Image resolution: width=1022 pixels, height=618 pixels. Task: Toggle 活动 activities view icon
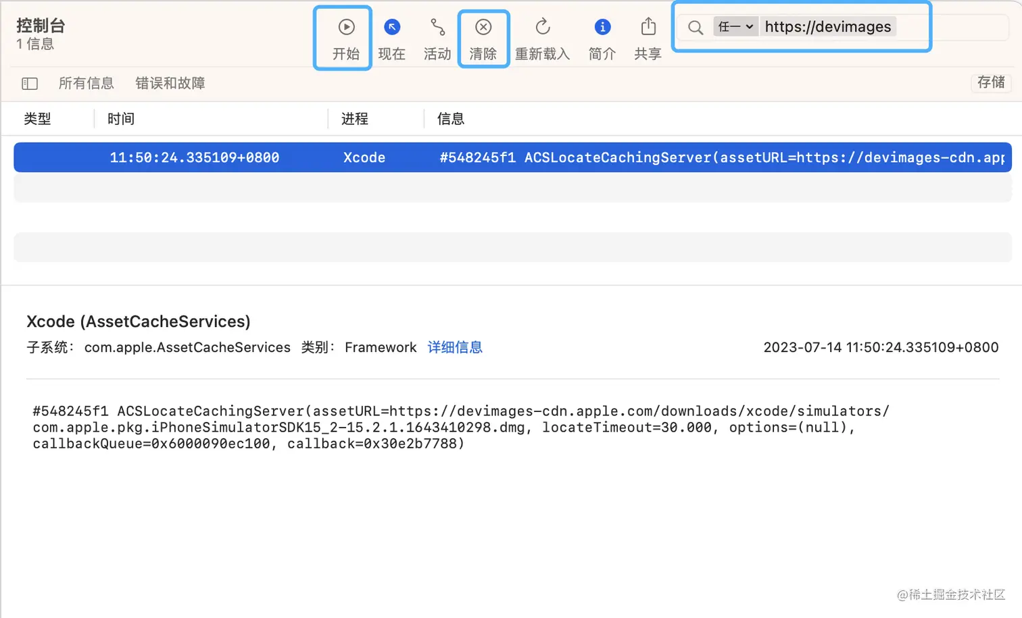click(437, 27)
